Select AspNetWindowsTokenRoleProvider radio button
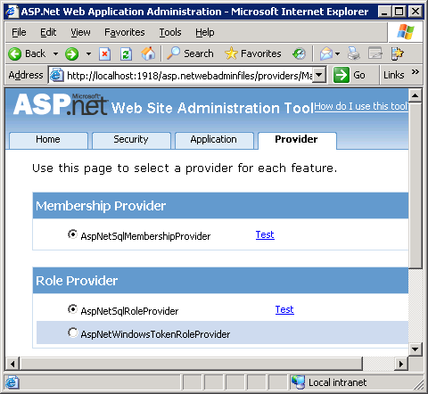The height and width of the screenshot is (394, 428). click(72, 332)
